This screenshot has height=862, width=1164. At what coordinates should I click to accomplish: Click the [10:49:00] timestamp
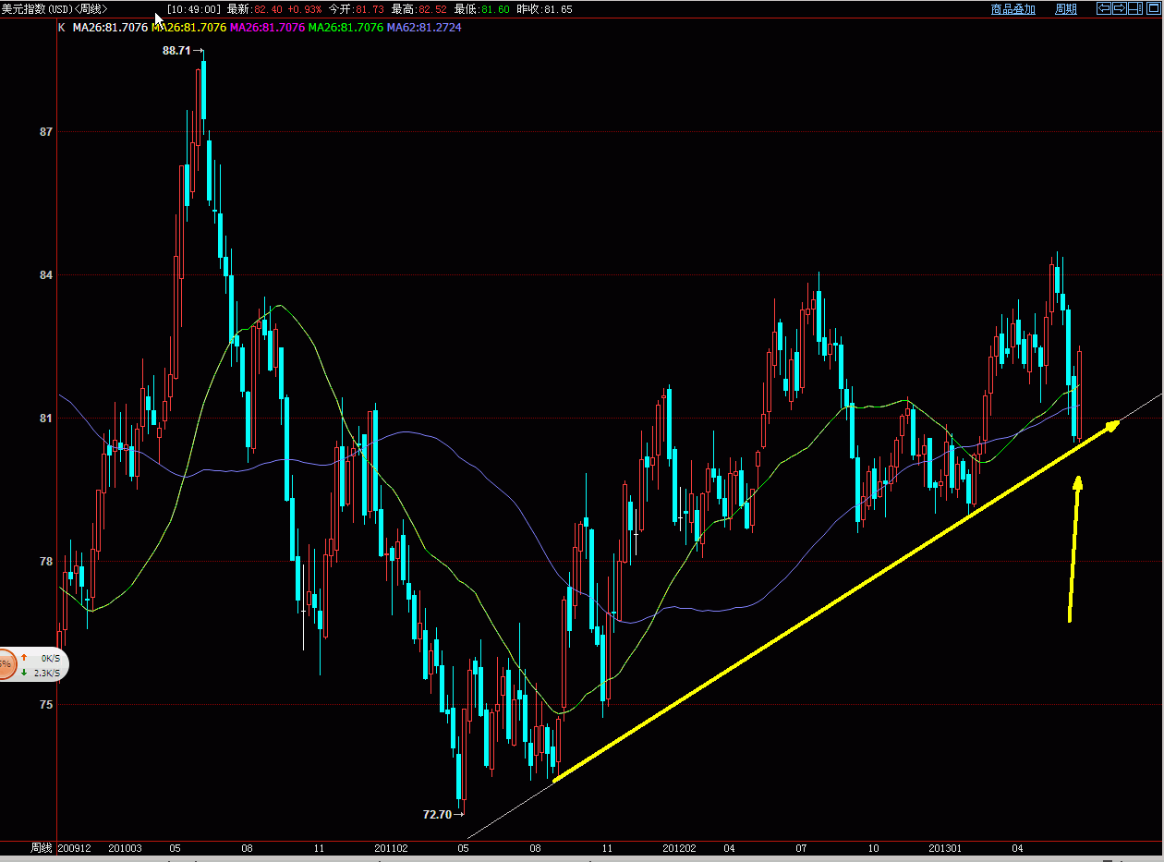193,9
